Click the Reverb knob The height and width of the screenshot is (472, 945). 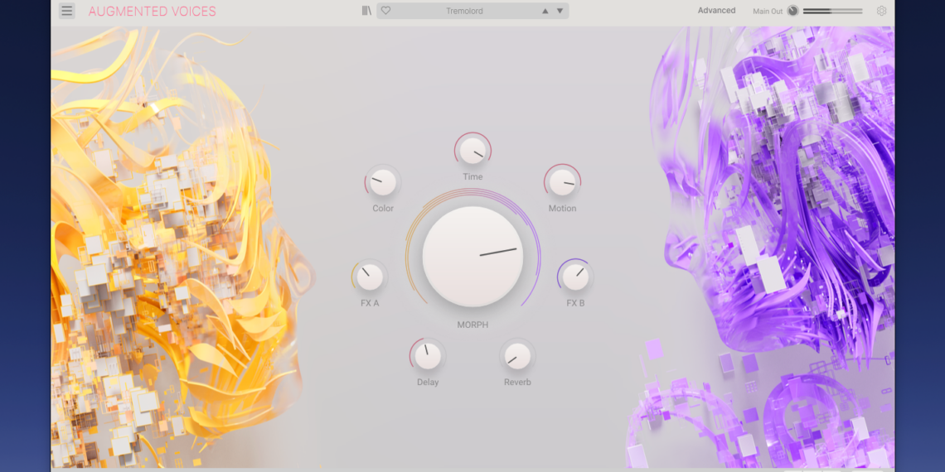pyautogui.click(x=518, y=356)
